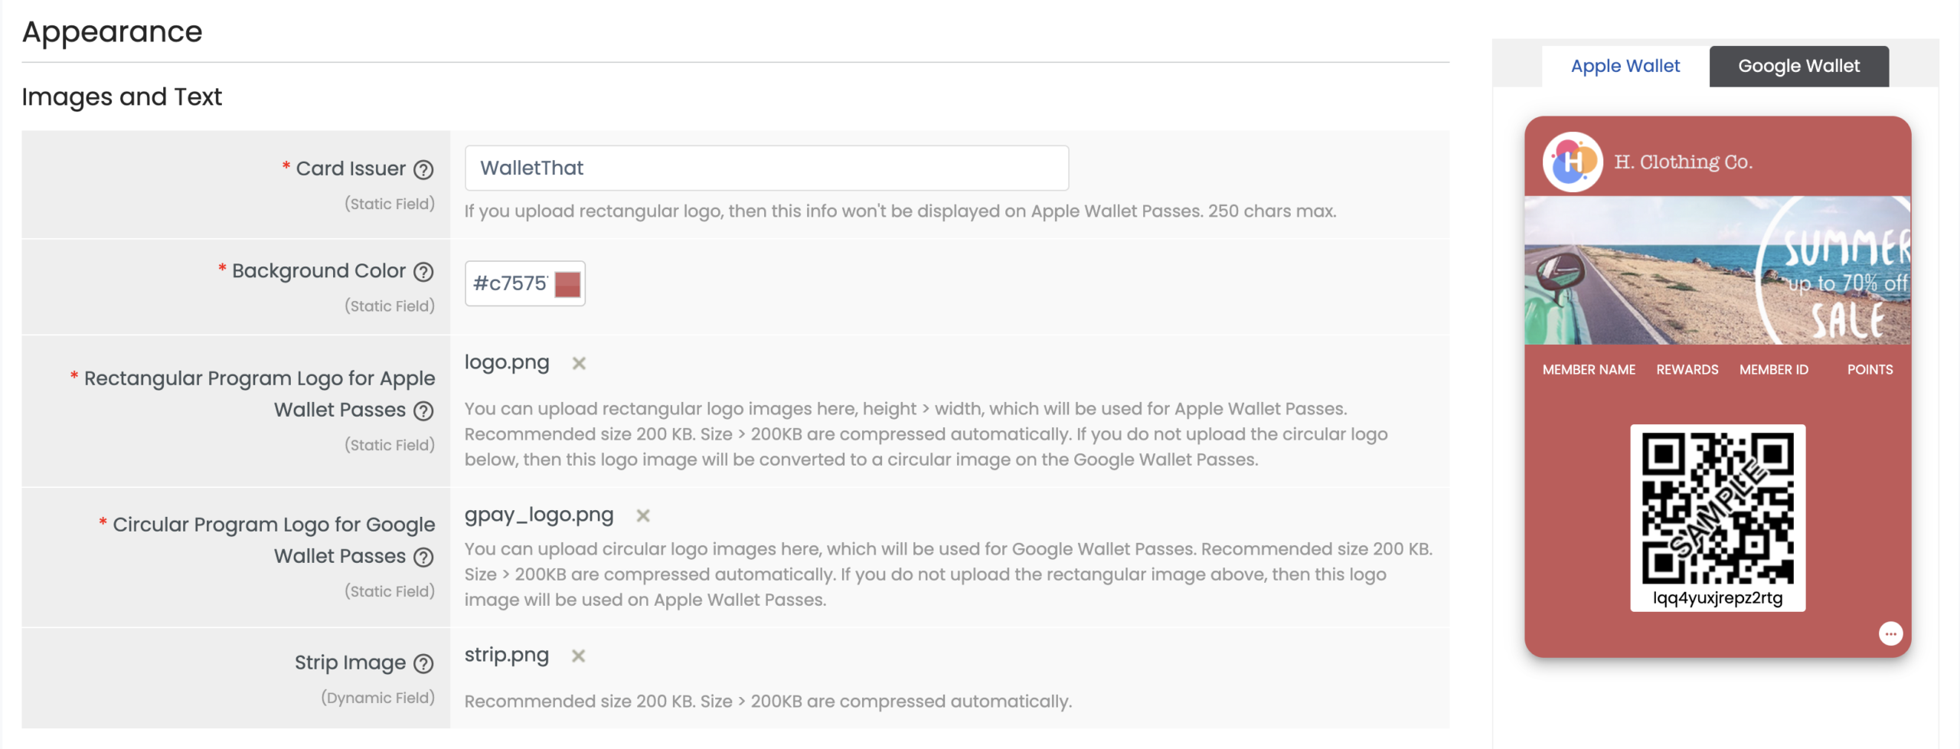Click the circular H logo on card preview
The width and height of the screenshot is (1960, 749).
point(1572,162)
